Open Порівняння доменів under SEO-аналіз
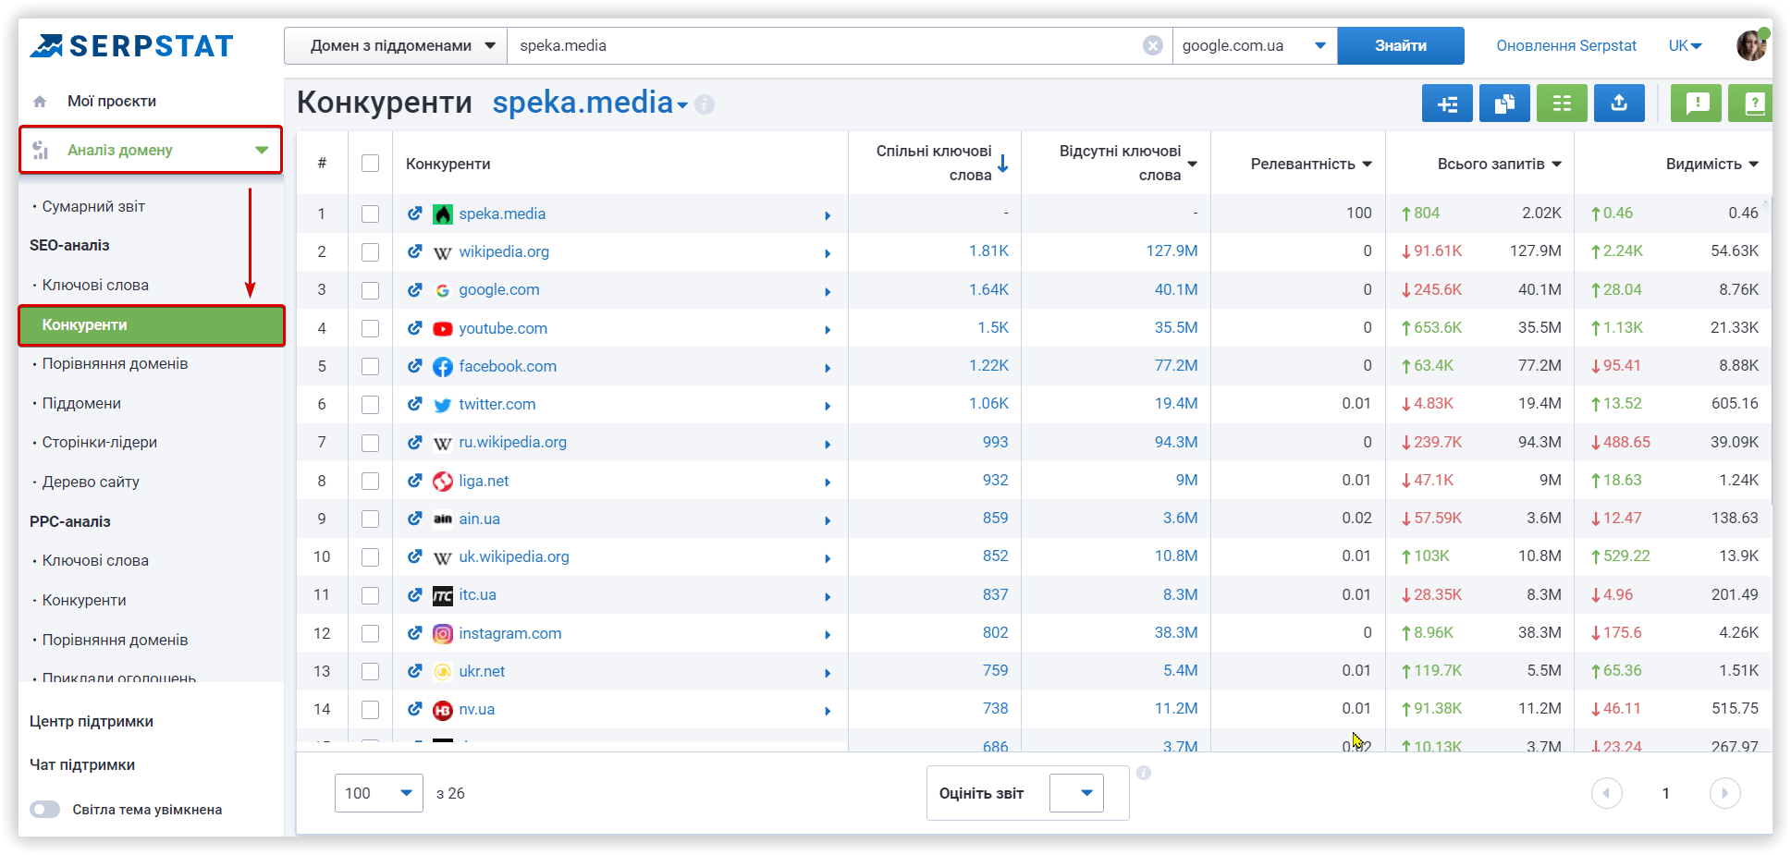1791x855 pixels. coord(115,363)
